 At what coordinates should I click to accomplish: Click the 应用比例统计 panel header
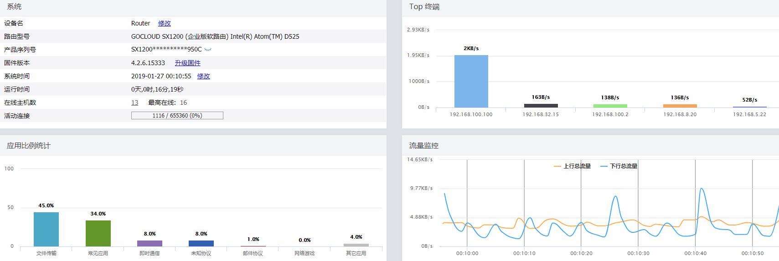(28, 146)
